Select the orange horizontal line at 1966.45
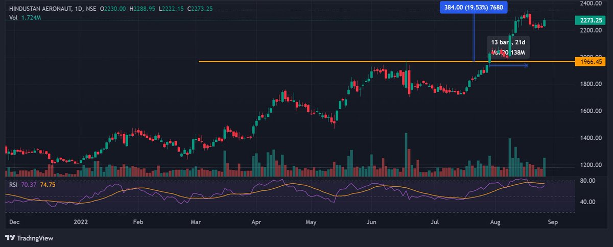This screenshot has width=613, height=247. tap(386, 62)
